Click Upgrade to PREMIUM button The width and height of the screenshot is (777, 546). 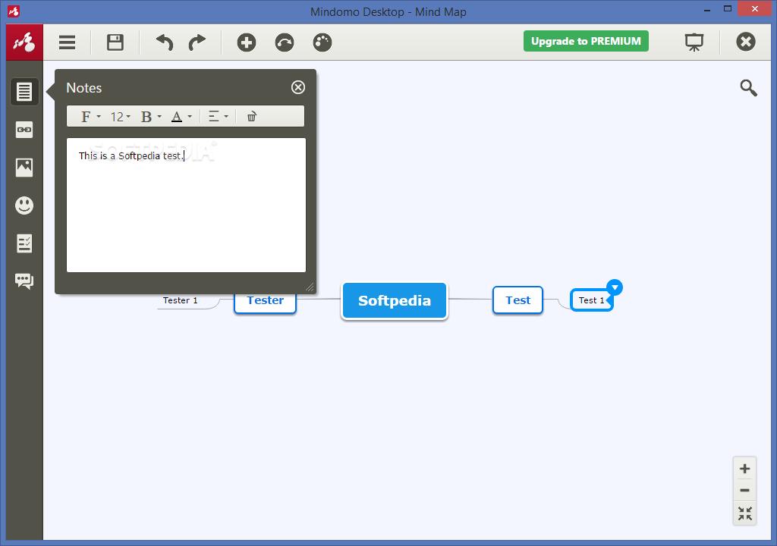(x=586, y=41)
